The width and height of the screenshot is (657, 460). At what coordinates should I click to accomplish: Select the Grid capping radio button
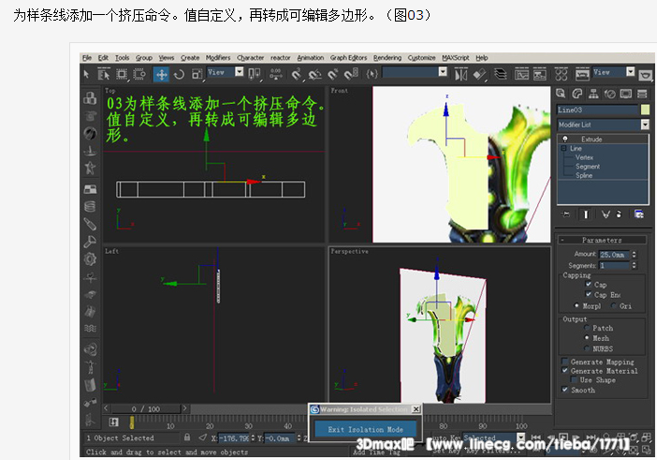(x=614, y=305)
